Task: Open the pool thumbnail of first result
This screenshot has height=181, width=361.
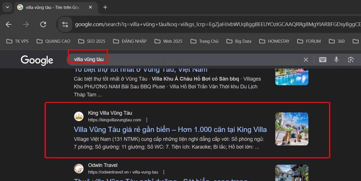Action: [x=292, y=77]
